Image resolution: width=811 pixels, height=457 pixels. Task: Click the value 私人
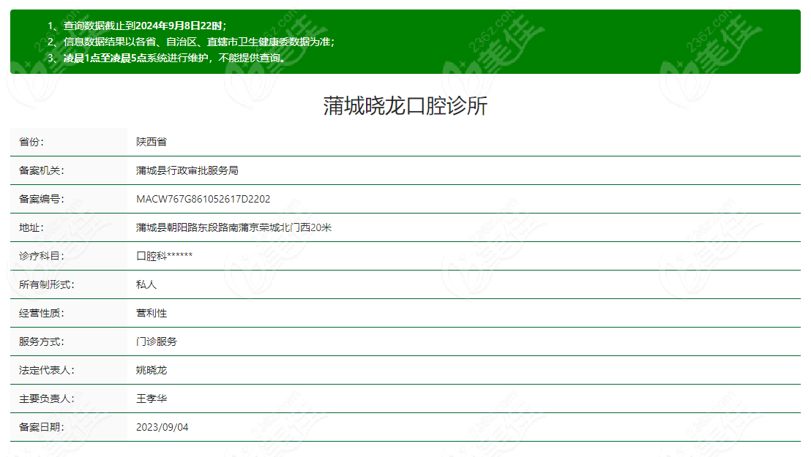[x=146, y=284]
